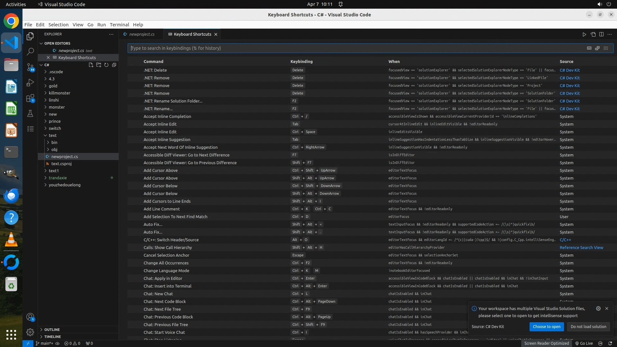Click Do not load solution button
The height and width of the screenshot is (347, 617).
coord(588,326)
